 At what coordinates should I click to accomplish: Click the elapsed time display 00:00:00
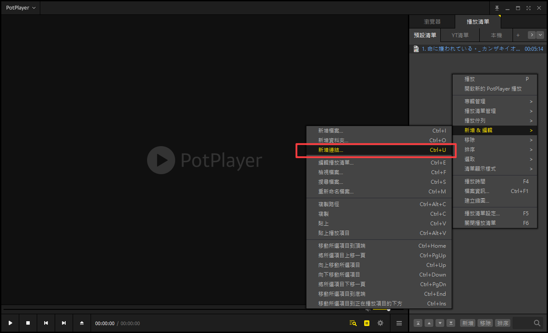[x=105, y=323]
